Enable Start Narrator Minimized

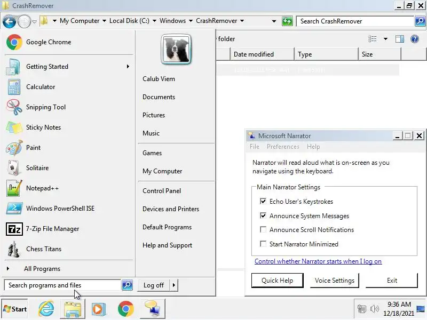click(263, 244)
